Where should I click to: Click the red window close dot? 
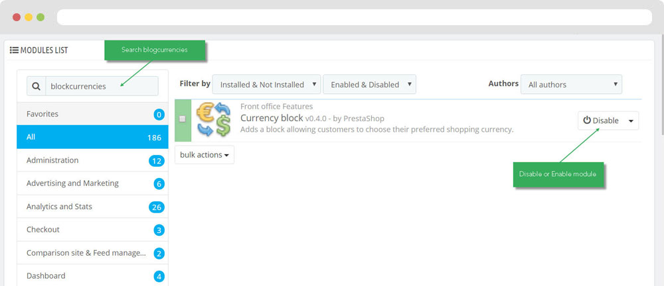click(17, 17)
